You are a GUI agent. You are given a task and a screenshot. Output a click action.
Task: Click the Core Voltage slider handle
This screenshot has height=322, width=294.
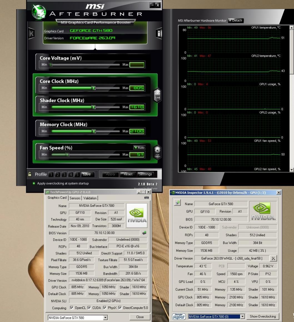51,65
